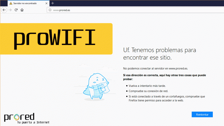224x126 pixels.
Task: Reload the page with refresh icon
Action: (16, 10)
